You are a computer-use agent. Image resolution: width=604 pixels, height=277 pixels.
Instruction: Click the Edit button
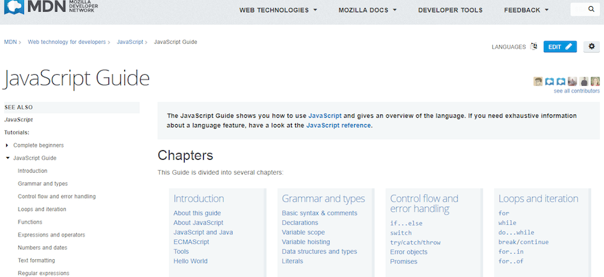(x=560, y=47)
